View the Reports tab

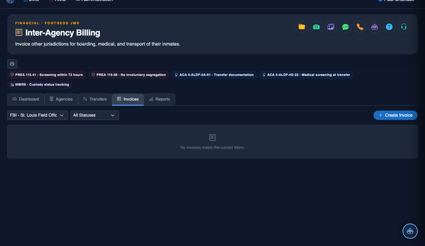click(159, 99)
